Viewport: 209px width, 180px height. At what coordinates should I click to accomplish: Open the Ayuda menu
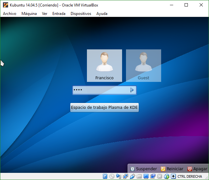point(102,14)
